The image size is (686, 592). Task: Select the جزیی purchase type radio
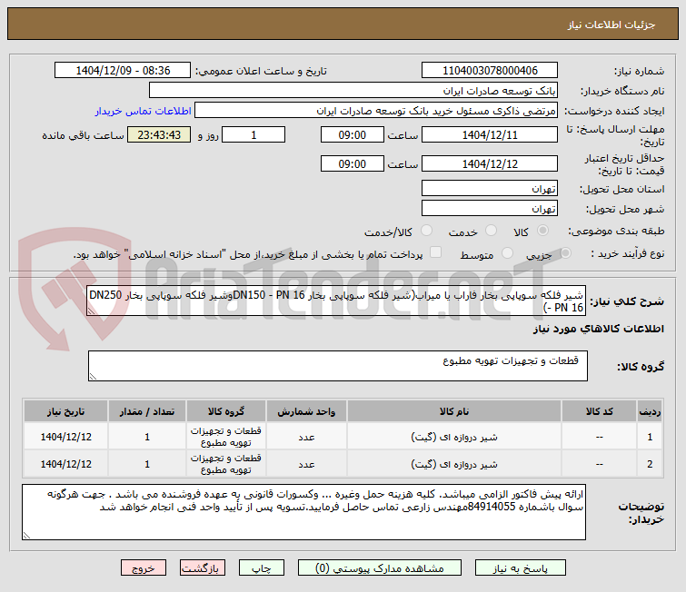point(565,253)
